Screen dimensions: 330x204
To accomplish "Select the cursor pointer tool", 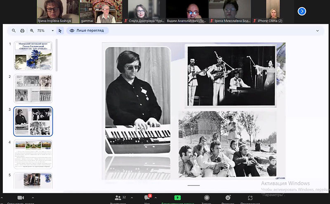I will (x=60, y=31).
